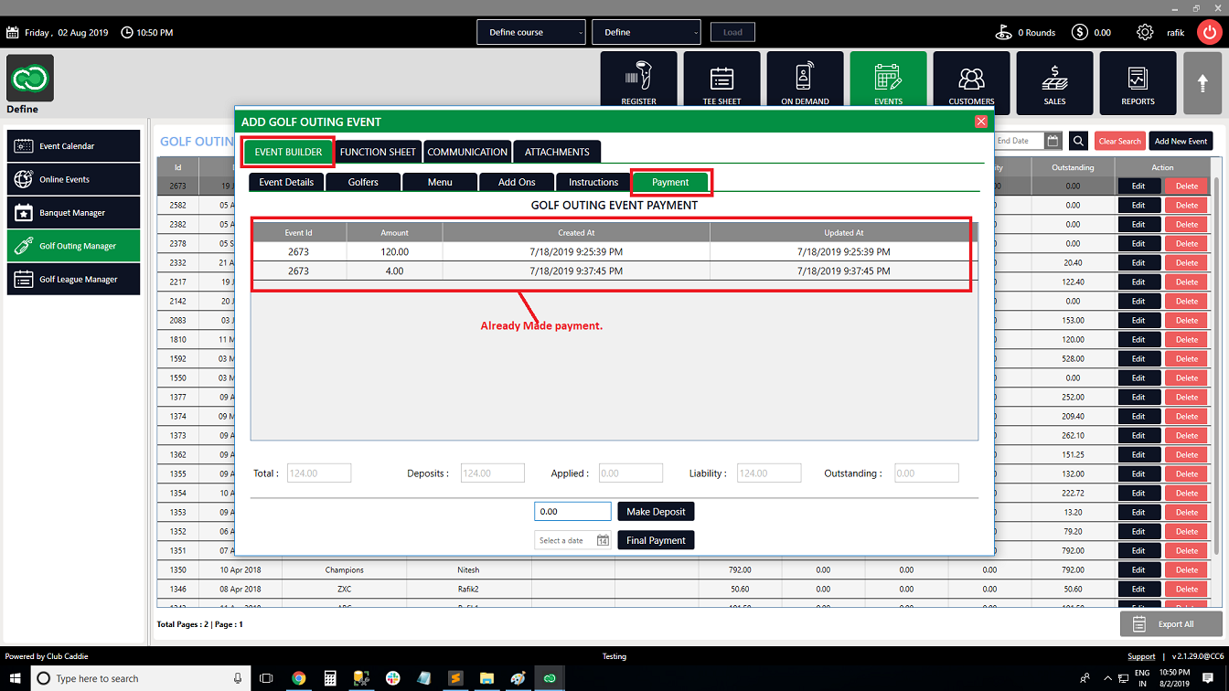Select Golf Outing Manager in the sidebar

pos(74,246)
